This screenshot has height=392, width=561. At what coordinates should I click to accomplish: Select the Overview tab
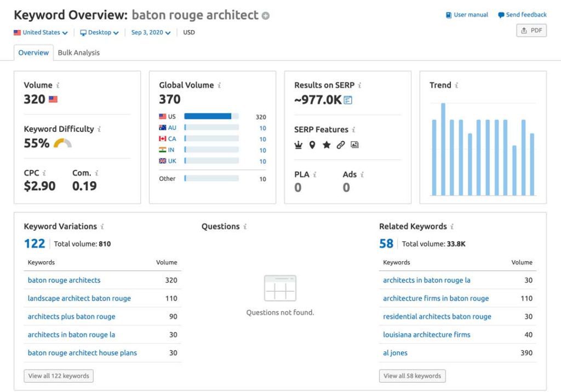(33, 53)
